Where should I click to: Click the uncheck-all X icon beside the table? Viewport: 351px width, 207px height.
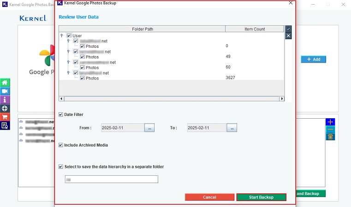pos(288,36)
